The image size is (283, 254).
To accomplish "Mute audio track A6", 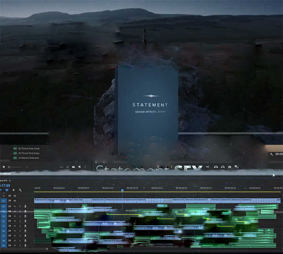I will pyautogui.click(x=15, y=231).
